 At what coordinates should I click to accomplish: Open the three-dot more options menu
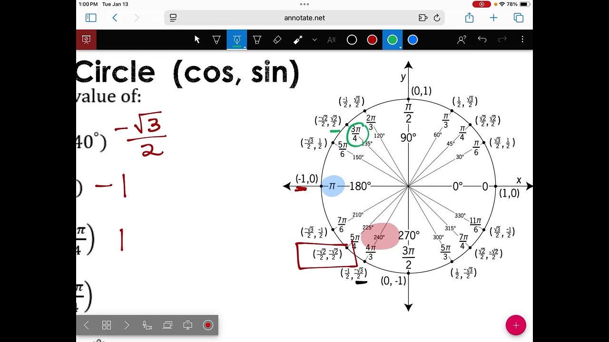click(x=522, y=40)
